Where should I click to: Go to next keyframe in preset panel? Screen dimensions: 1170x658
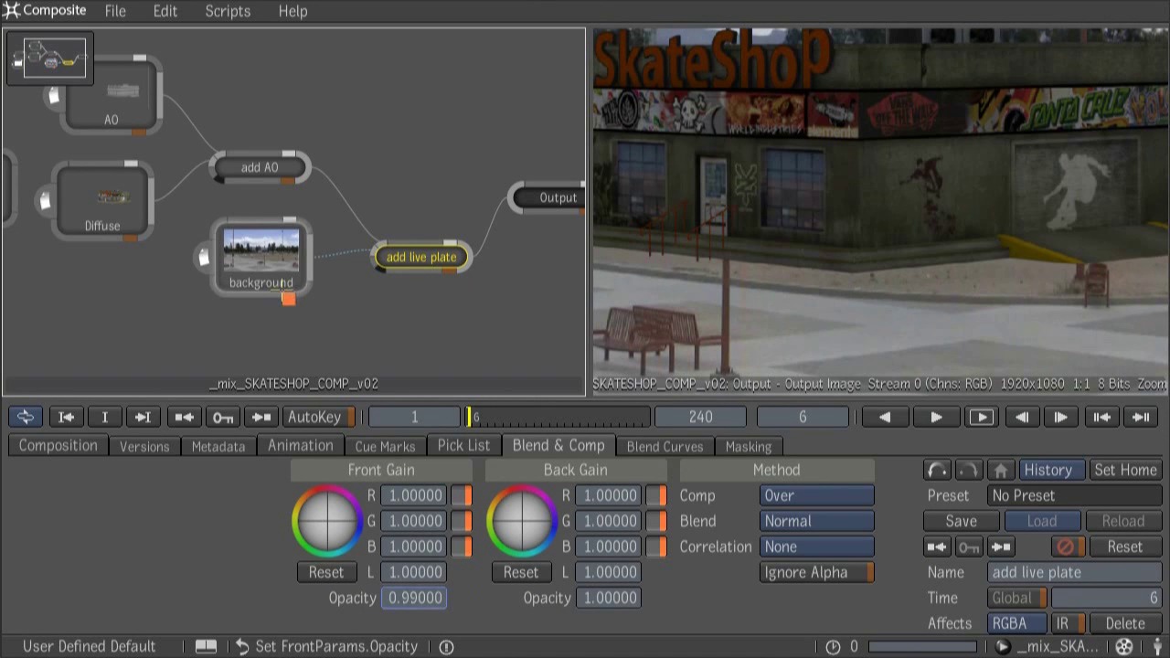[1001, 547]
